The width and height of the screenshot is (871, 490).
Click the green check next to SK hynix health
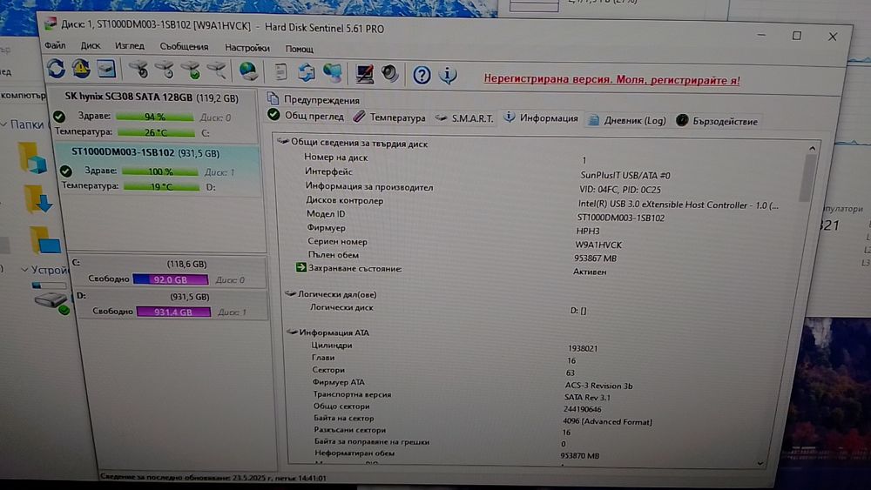click(x=59, y=117)
